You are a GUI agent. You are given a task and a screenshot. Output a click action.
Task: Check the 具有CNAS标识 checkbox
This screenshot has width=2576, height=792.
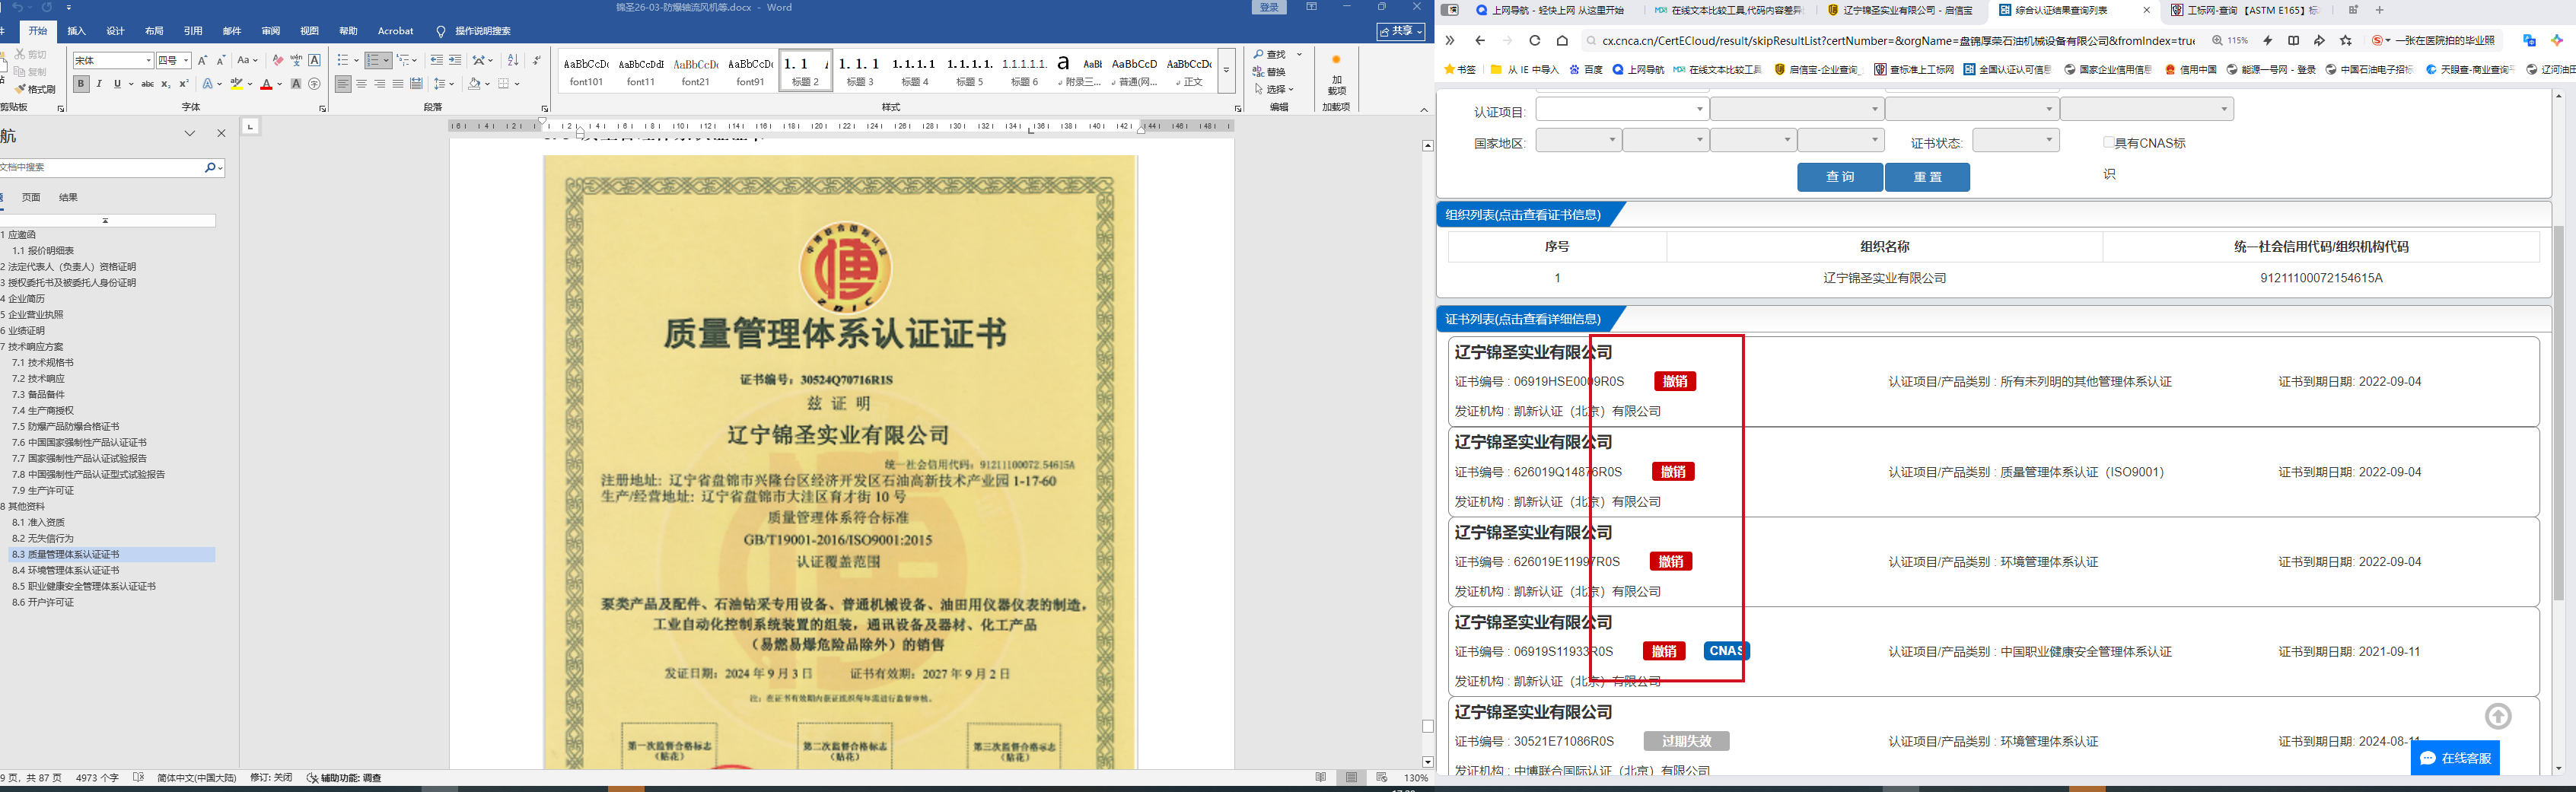2108,143
